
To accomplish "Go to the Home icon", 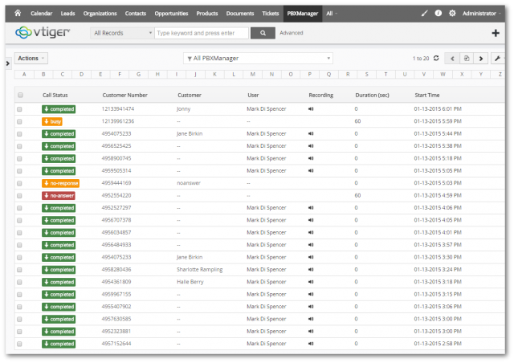I will click(18, 13).
